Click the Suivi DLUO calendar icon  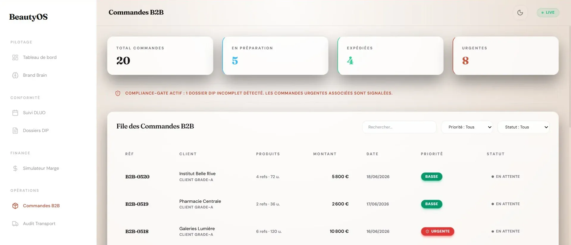click(x=15, y=113)
